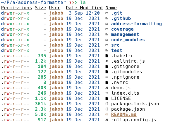Click the Permissions column header
Image resolution: width=193 pixels, height=123 pixels.
(16, 8)
